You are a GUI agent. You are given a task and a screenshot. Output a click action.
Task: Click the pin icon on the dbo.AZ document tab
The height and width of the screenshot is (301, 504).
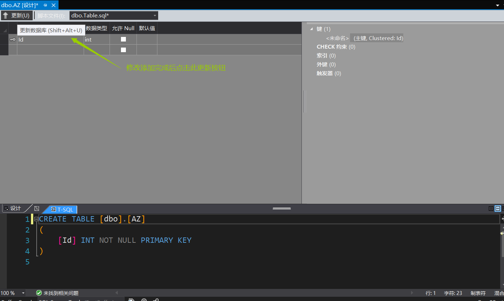[x=45, y=5]
